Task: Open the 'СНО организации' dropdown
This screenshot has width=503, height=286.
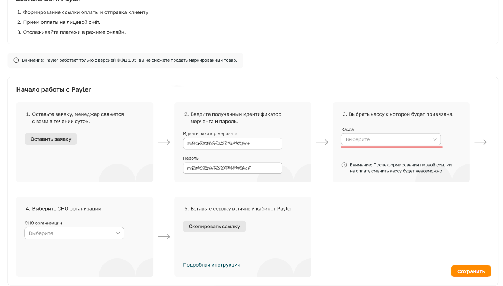Action: [74, 233]
